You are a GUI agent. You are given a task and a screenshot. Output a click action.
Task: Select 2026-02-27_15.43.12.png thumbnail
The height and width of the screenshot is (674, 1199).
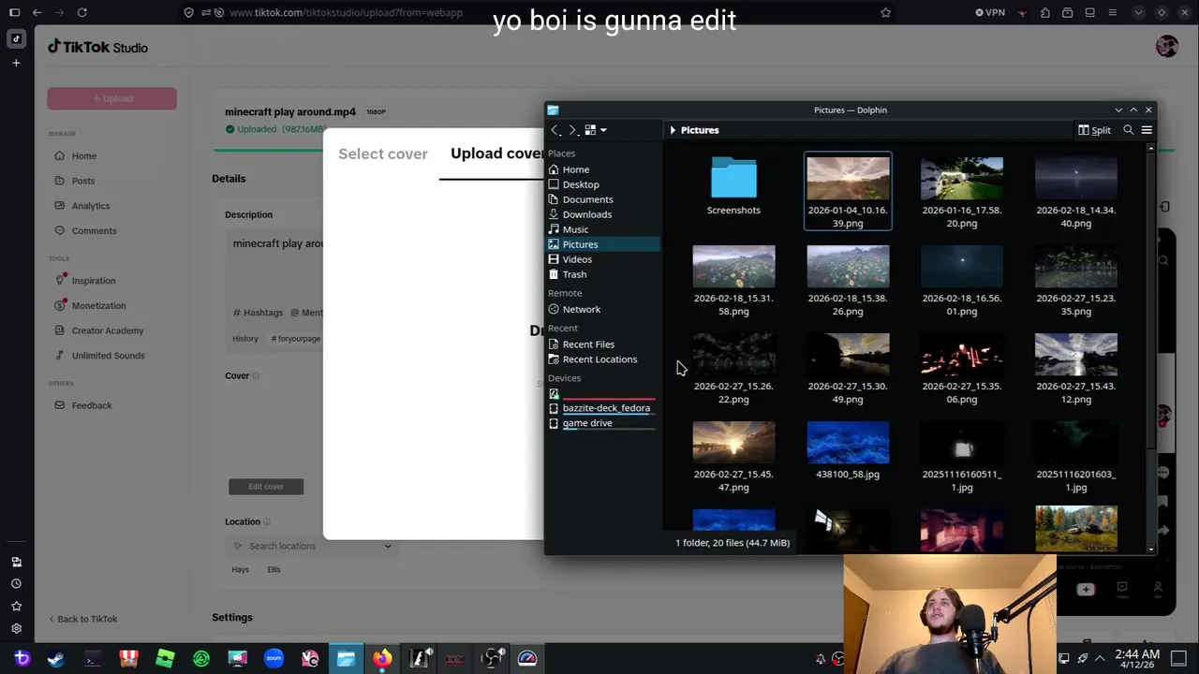click(x=1076, y=355)
